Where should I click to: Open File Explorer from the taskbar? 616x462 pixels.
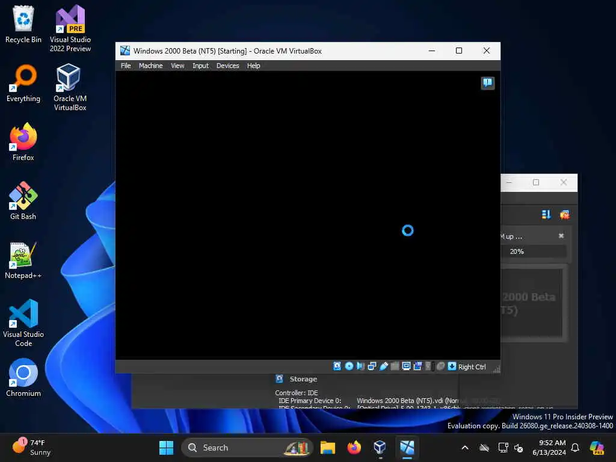327,448
